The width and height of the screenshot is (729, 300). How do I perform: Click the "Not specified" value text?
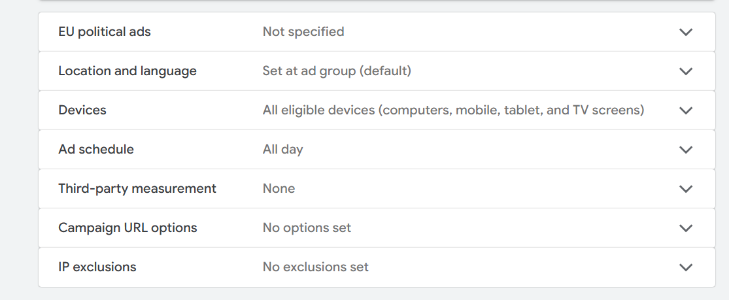(x=303, y=31)
